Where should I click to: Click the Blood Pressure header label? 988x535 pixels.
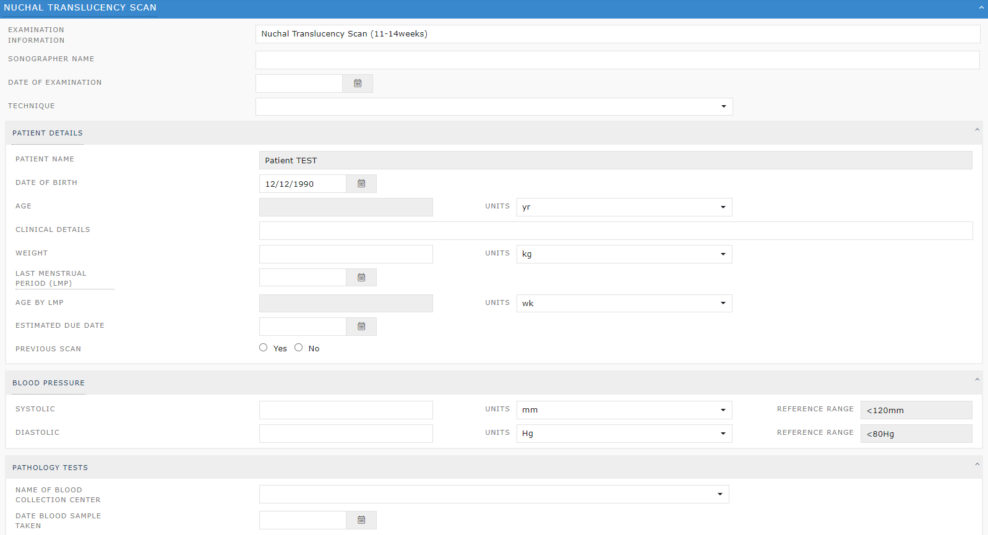48,383
